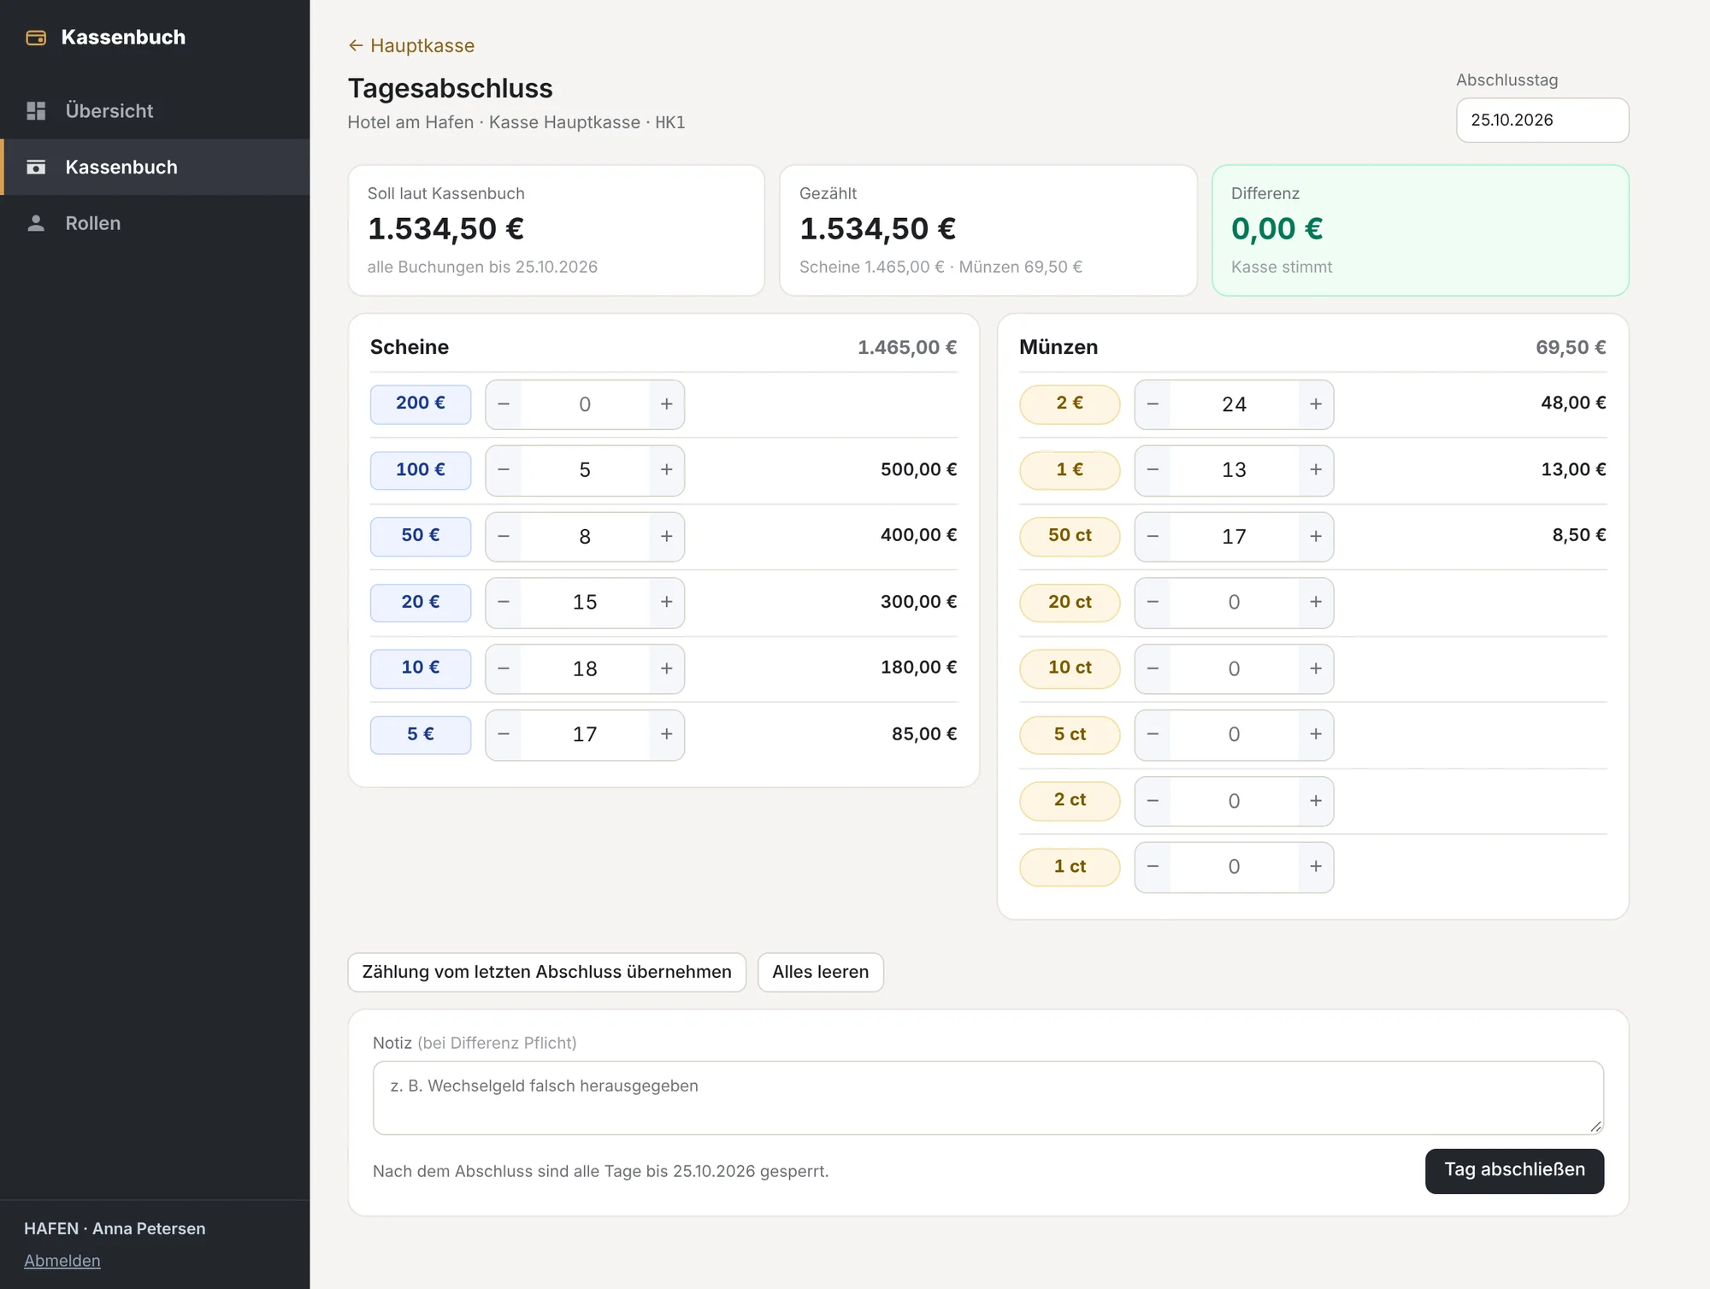Click the 50 ct quantity field

click(x=1234, y=537)
